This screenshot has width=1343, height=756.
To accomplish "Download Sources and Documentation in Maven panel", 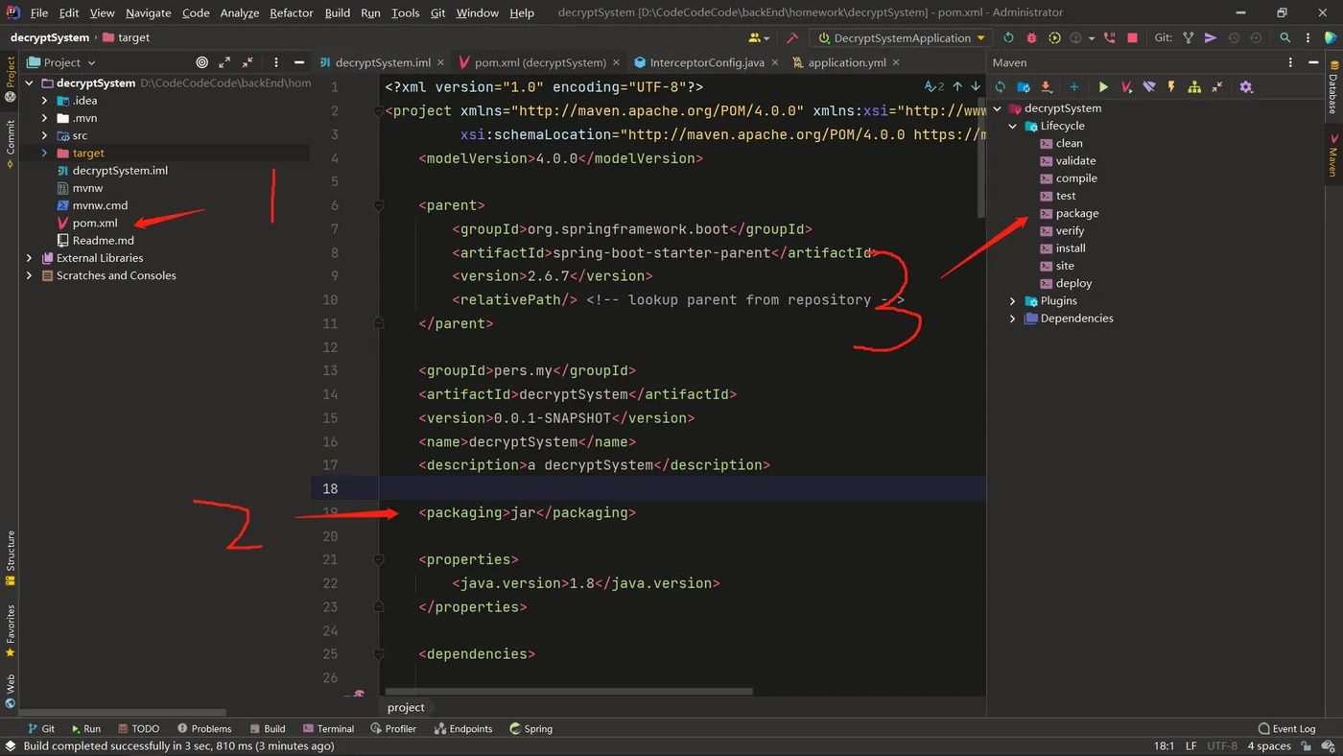I will coord(1047,87).
